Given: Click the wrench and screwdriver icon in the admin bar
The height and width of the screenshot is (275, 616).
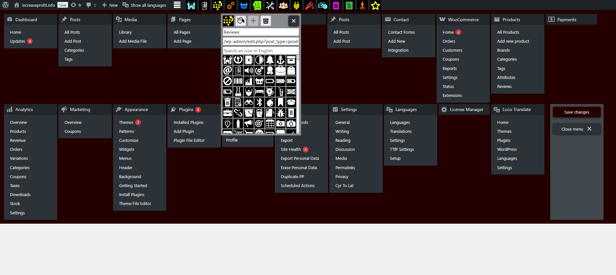Looking at the screenshot, I should (x=270, y=5).
